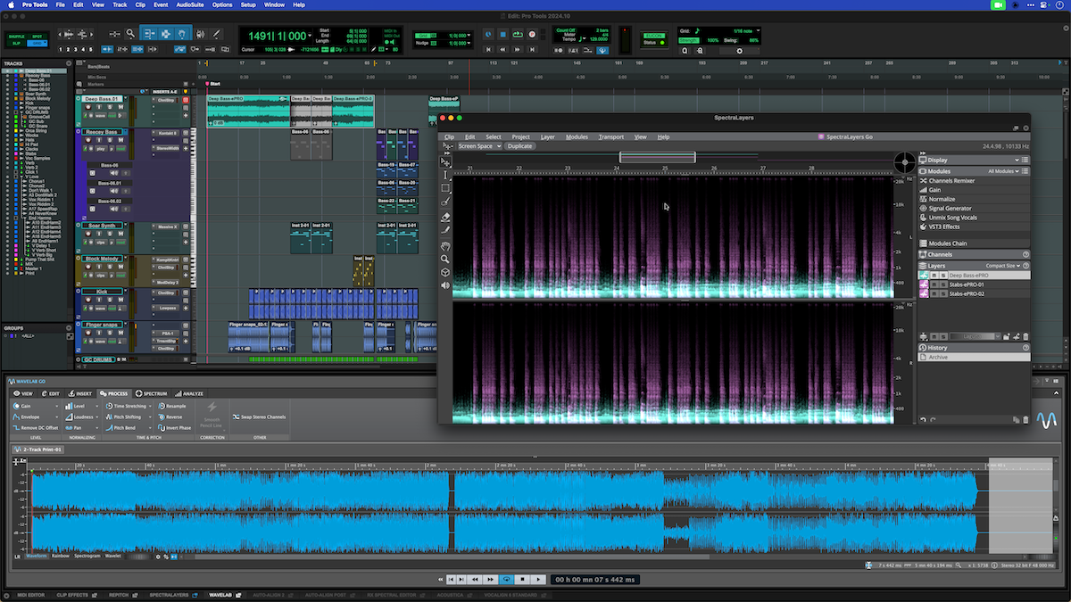Open the Screen Space dropdown
Screen dimensions: 1071x602
click(476, 145)
